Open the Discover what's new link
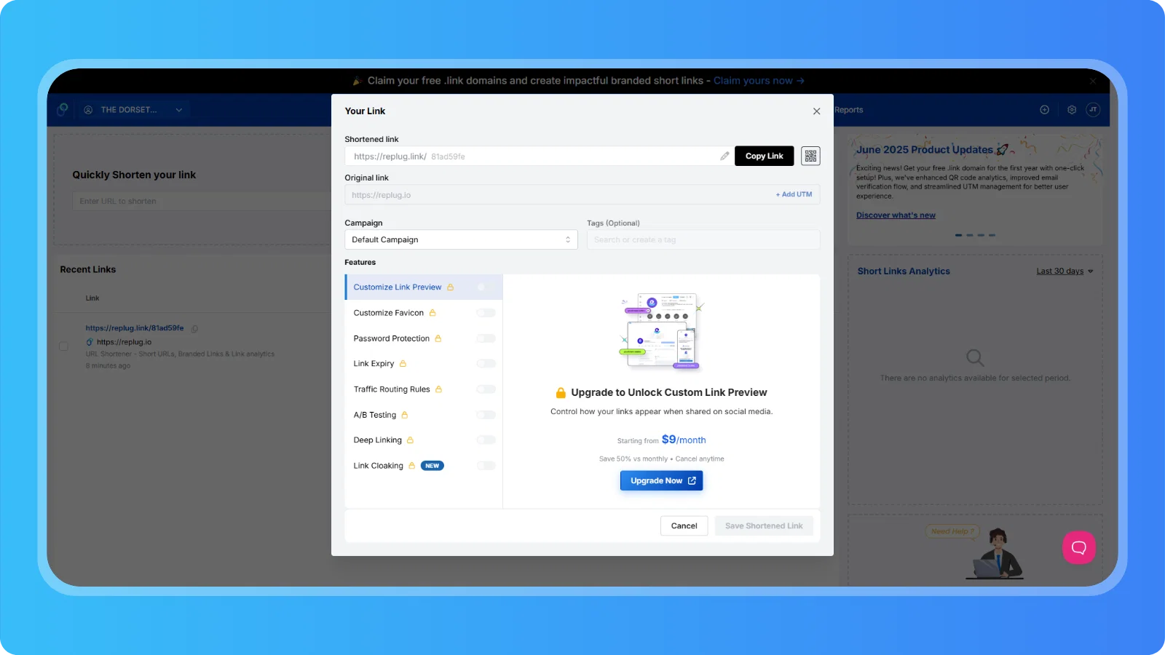This screenshot has width=1165, height=655. 896,215
